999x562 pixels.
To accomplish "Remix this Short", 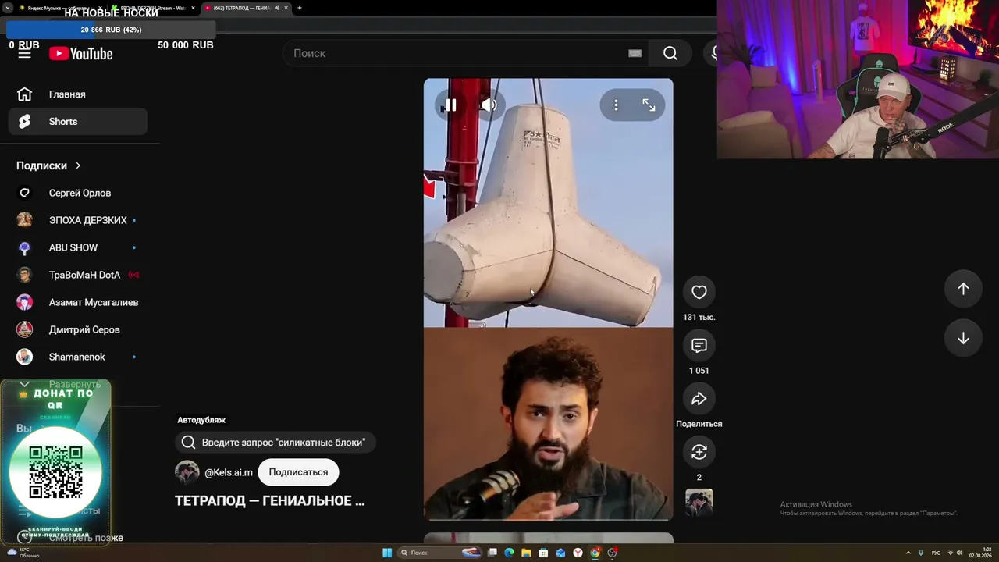I will point(699,452).
